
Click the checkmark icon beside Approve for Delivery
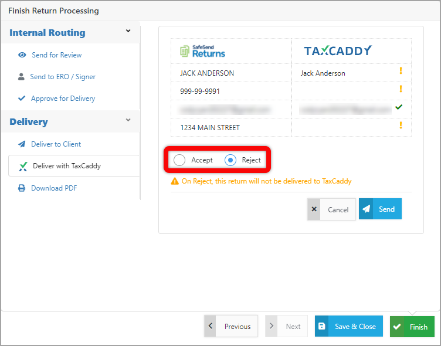[x=22, y=99]
